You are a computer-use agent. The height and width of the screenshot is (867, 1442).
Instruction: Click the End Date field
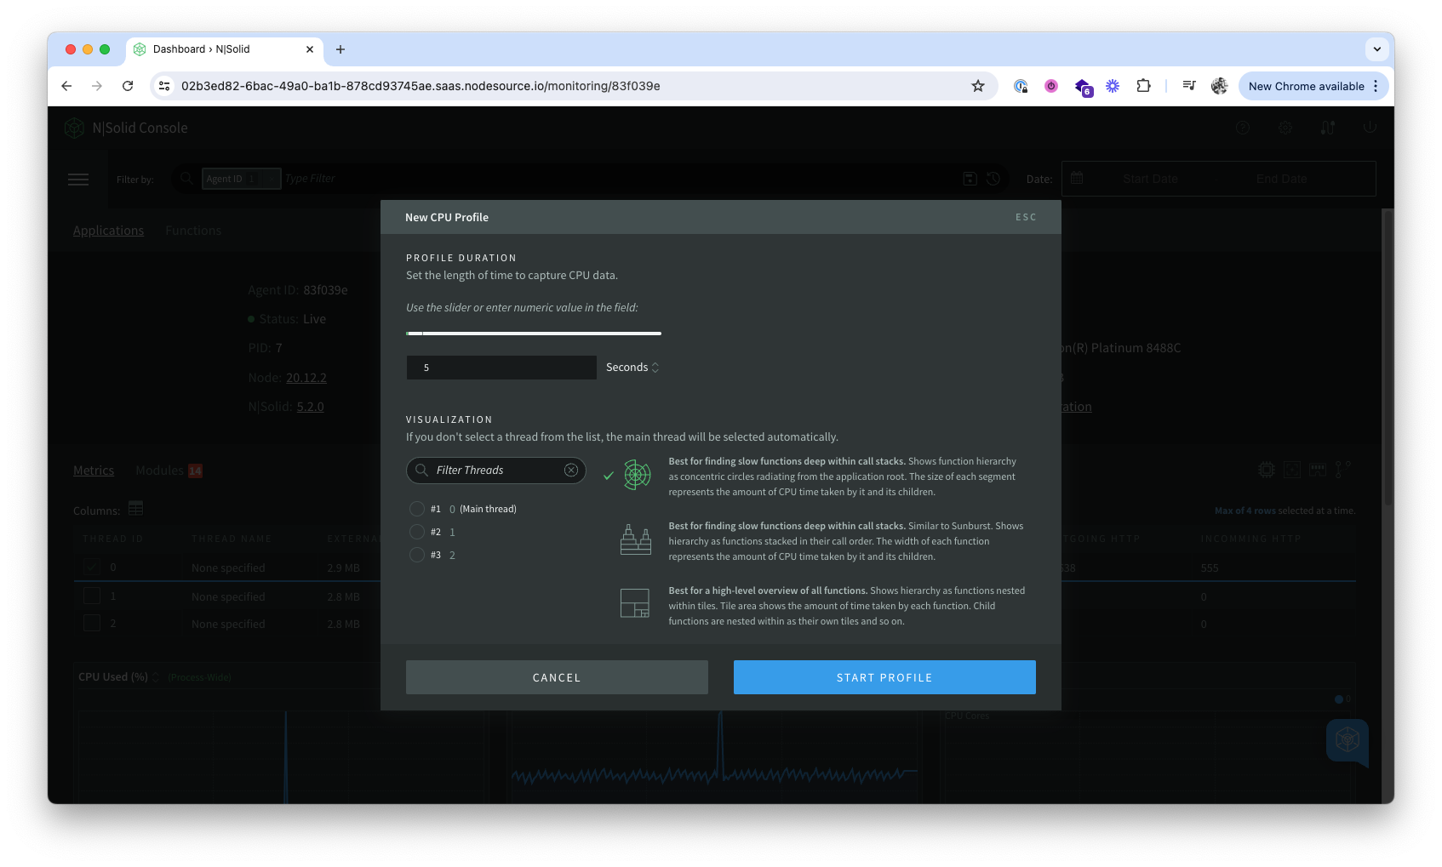click(x=1281, y=179)
